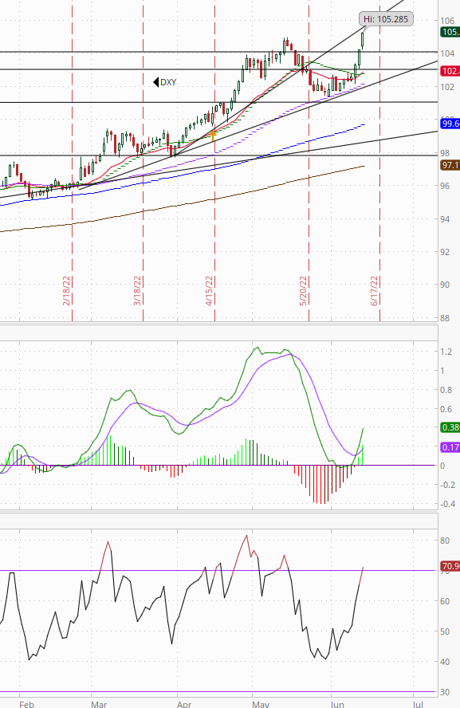Click the -0.4 tick on MACD axis
460x708 pixels.
(448, 504)
